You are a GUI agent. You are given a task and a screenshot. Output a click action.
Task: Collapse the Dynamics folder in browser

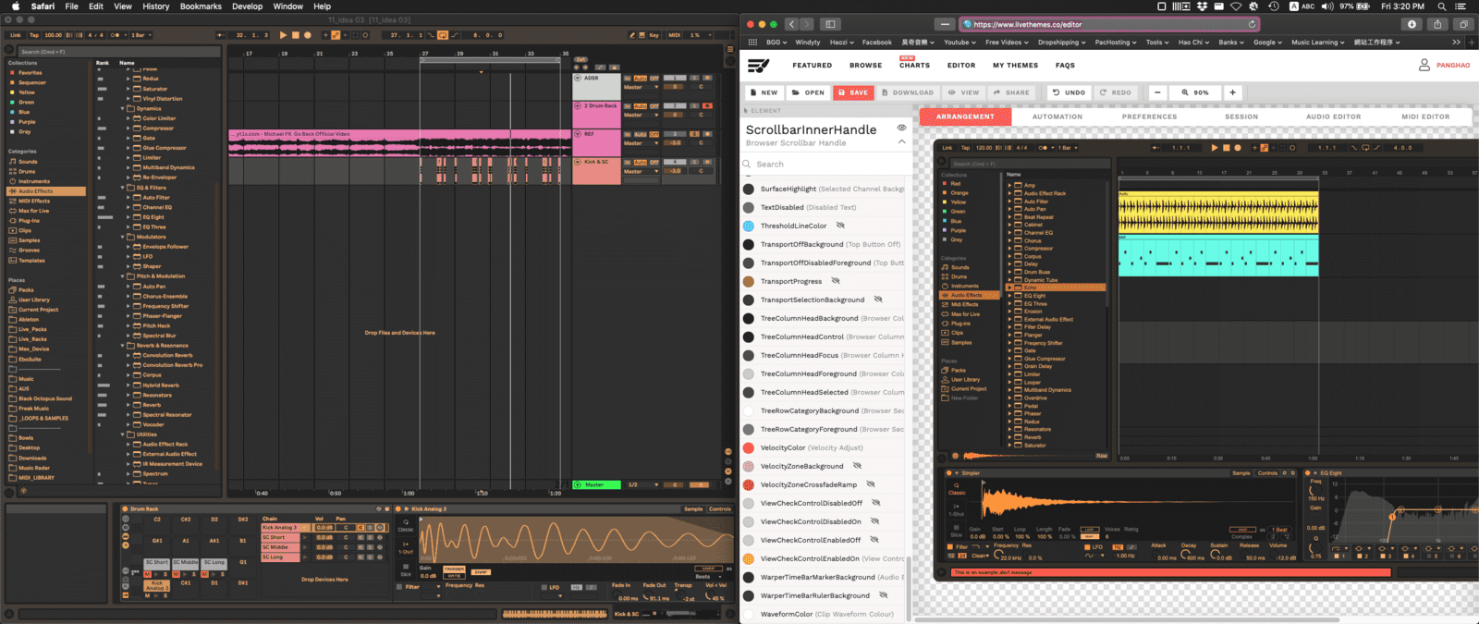(123, 109)
